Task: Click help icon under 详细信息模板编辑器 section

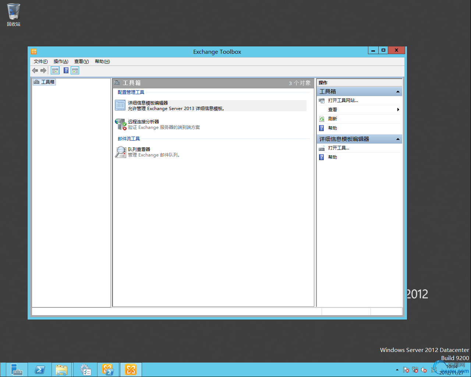Action: click(322, 157)
